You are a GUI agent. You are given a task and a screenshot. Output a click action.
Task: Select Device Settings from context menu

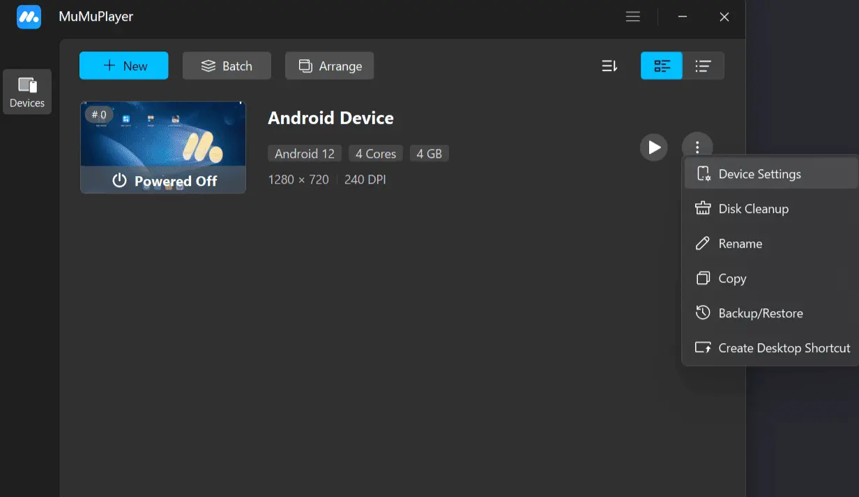[x=770, y=174]
